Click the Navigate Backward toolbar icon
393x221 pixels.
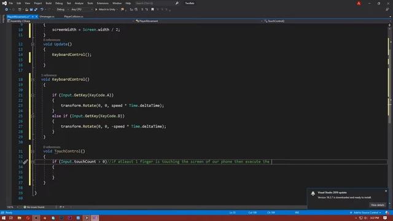click(x=7, y=10)
